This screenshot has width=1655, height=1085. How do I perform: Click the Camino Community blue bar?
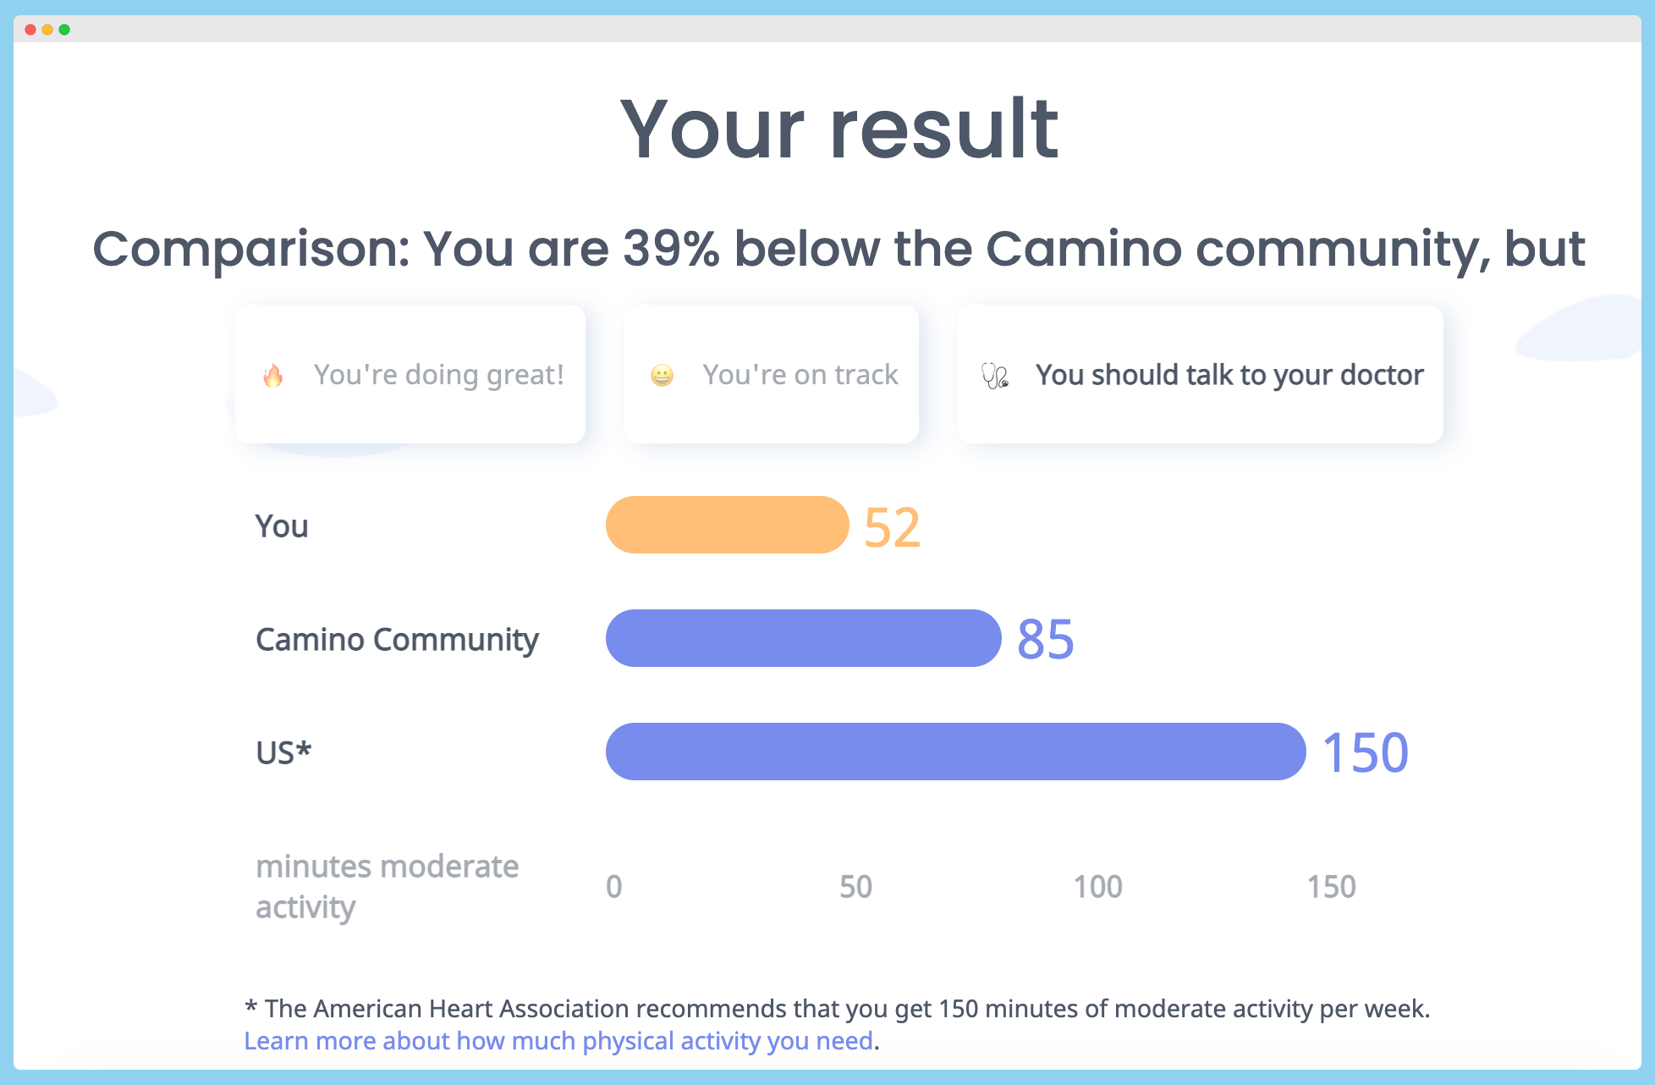[x=803, y=638]
